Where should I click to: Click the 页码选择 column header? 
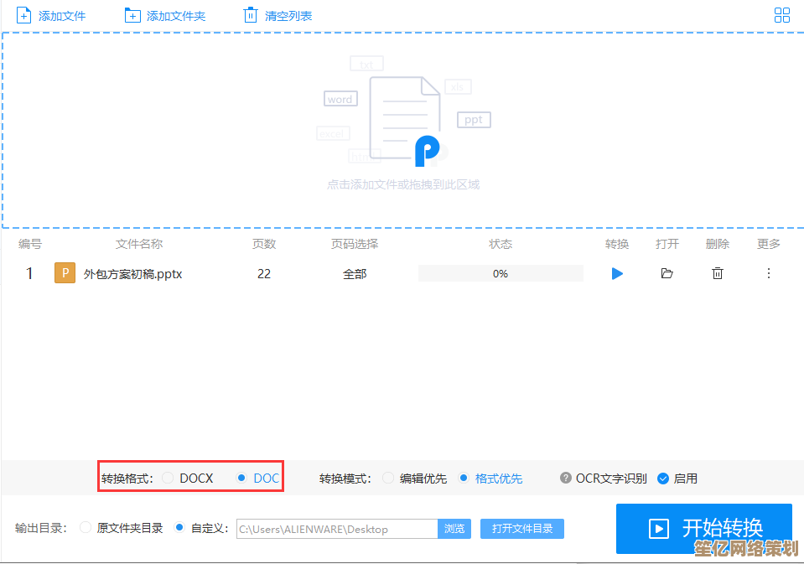[355, 244]
